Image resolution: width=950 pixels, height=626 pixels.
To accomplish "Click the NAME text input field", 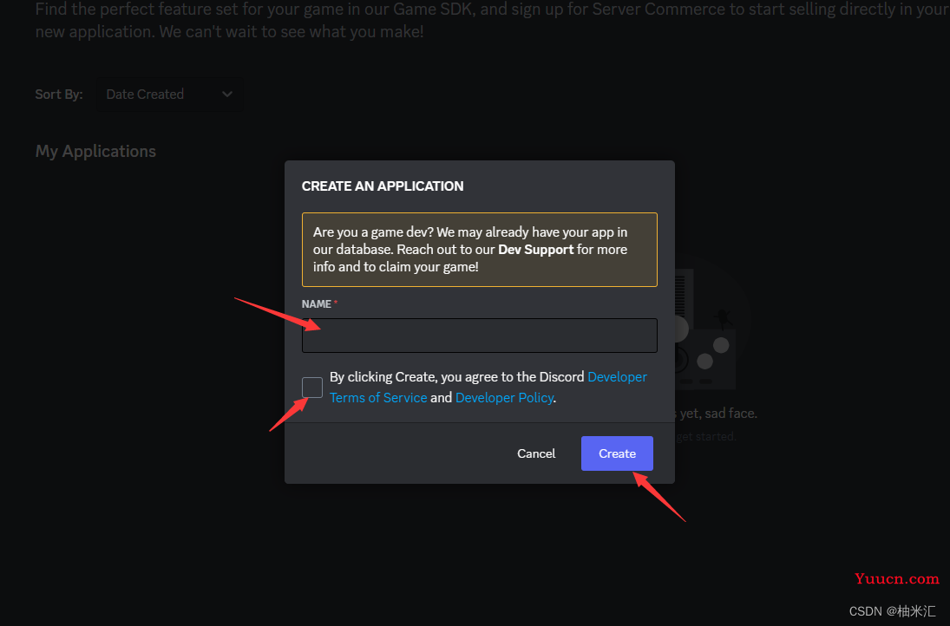I will [x=479, y=336].
